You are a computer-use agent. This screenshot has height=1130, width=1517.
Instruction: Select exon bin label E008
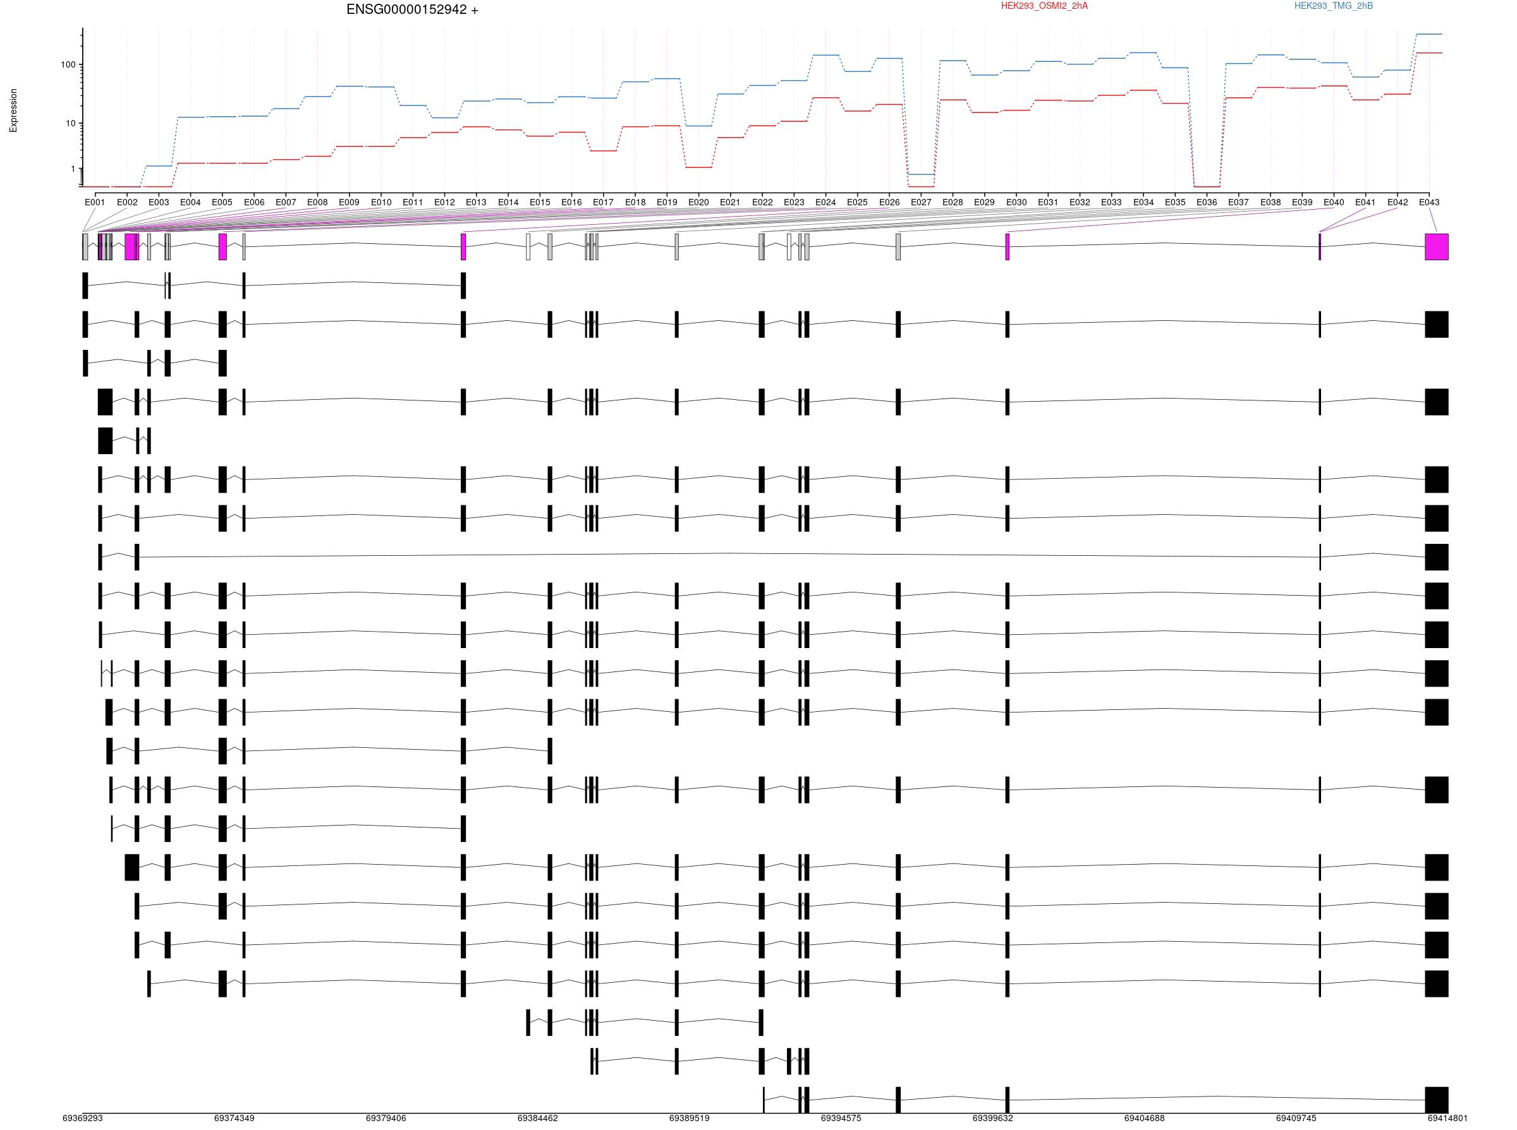(318, 203)
